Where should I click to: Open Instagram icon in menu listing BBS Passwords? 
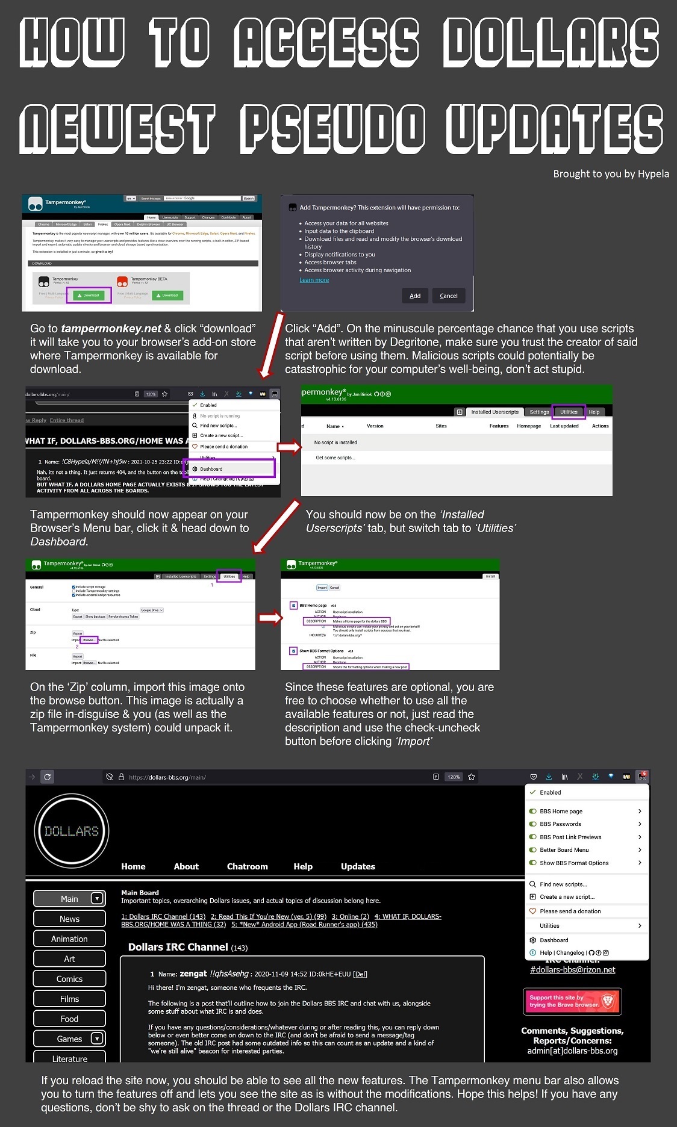[606, 953]
